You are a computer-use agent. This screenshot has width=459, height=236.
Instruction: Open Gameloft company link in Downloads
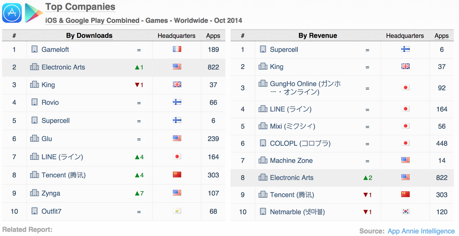[x=55, y=50]
